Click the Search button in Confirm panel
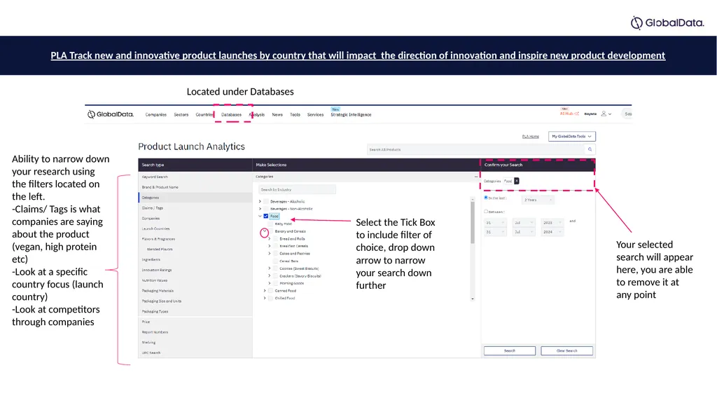The height and width of the screenshot is (403, 717). click(x=510, y=351)
